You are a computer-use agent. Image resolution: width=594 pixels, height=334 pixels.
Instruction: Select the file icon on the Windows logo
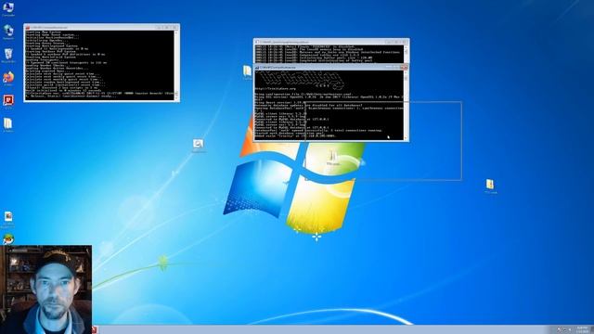pos(333,157)
